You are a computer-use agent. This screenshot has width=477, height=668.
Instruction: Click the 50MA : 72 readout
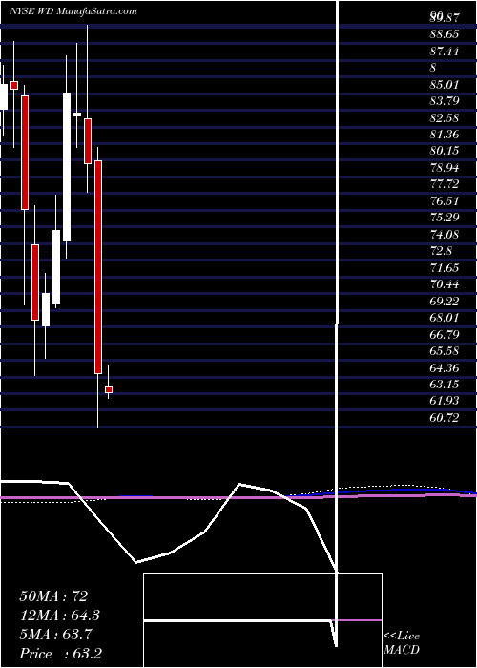tap(53, 595)
